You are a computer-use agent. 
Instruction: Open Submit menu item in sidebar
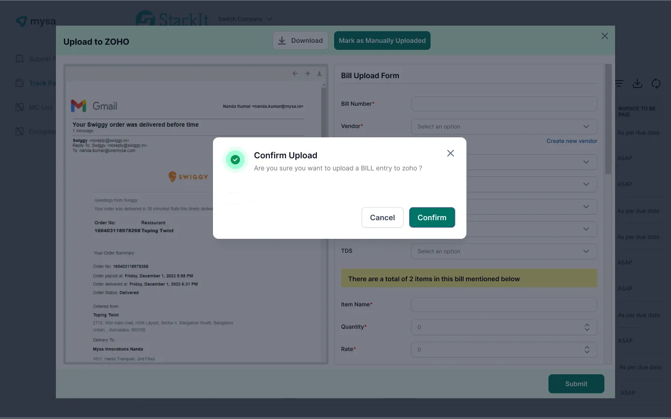coord(36,59)
